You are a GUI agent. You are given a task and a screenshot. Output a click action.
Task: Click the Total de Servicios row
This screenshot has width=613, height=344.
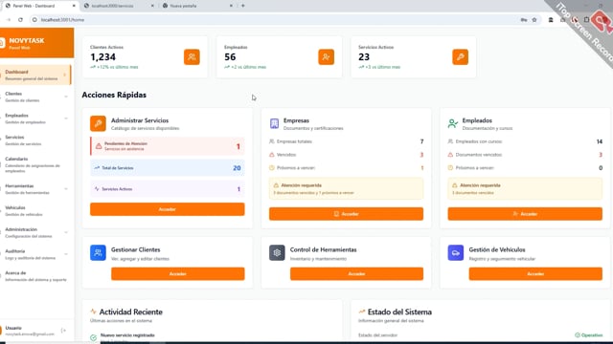[x=168, y=168]
